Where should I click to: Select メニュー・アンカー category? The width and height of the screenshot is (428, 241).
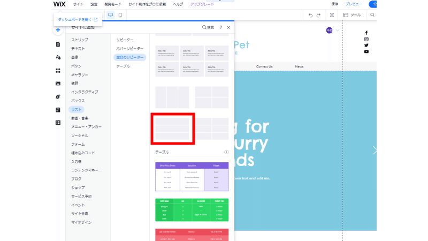point(86,127)
